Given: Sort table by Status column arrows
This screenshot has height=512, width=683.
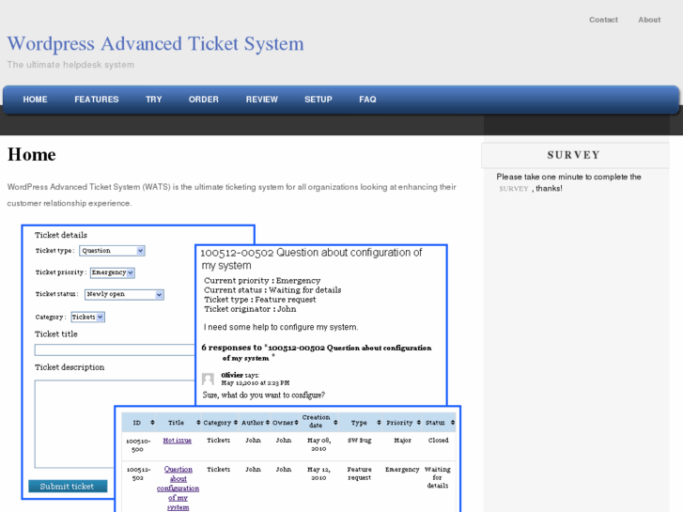Looking at the screenshot, I should [453, 423].
